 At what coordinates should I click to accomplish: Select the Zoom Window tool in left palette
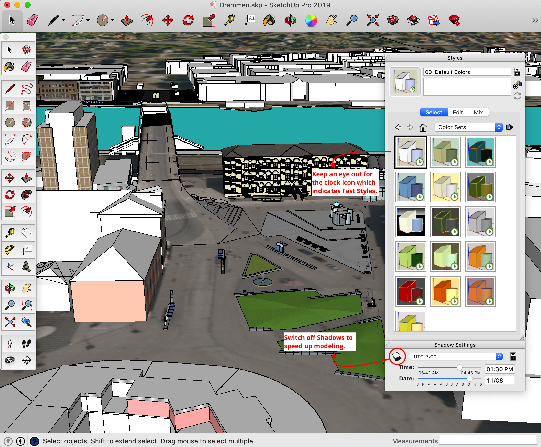pyautogui.click(x=27, y=306)
